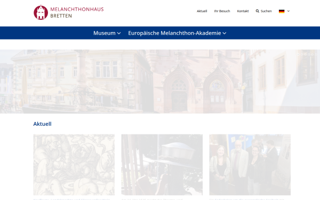Select the fifth slideshow dot indicator
320x200 pixels.
(313, 54)
